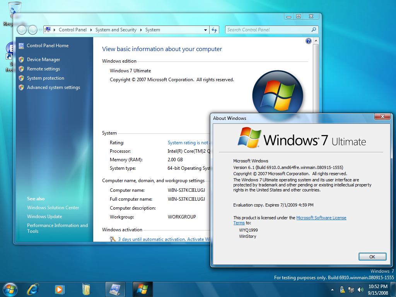Select System and Security in the breadcrumb
Image resolution: width=396 pixels, height=297 pixels.
pyautogui.click(x=116, y=30)
